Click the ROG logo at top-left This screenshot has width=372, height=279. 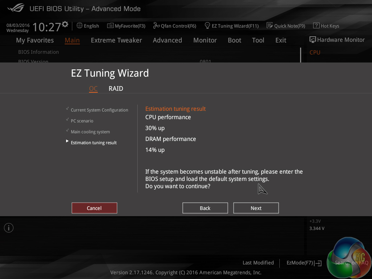(16, 8)
